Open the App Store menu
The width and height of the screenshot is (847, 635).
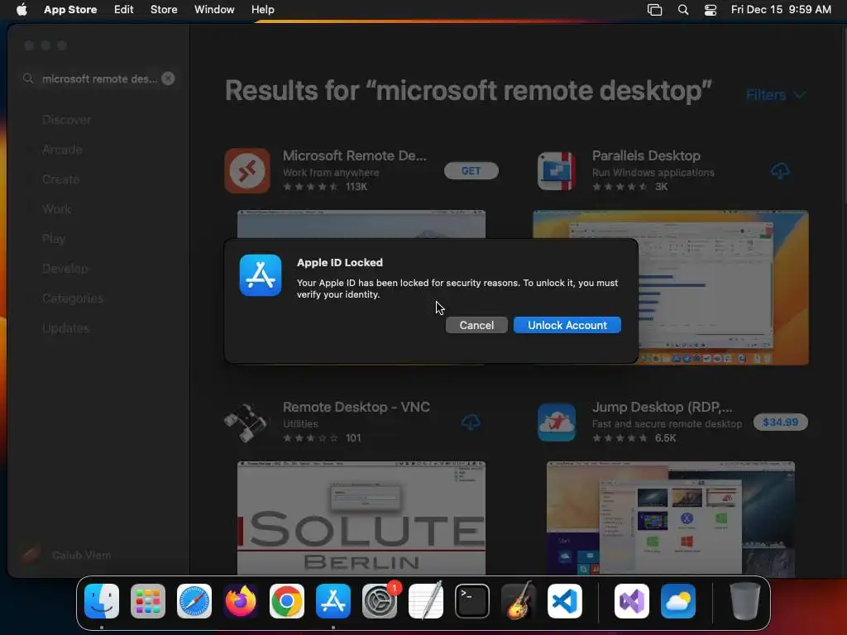pos(70,9)
